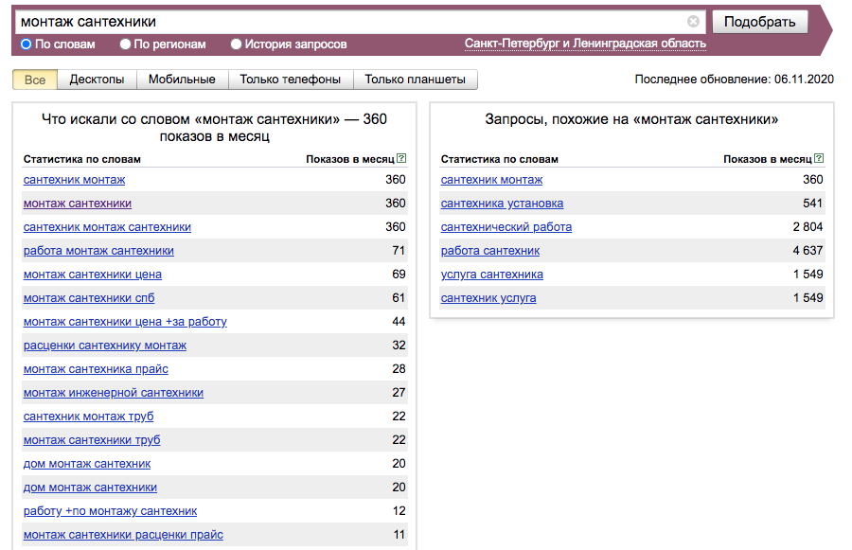Switch to the 'Мобильные' tab

pyautogui.click(x=182, y=80)
